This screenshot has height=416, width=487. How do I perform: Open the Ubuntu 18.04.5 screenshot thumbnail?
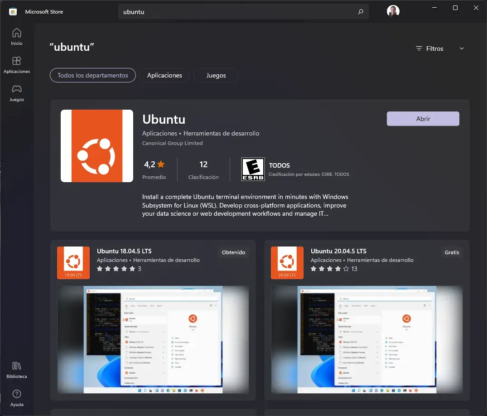pos(153,339)
